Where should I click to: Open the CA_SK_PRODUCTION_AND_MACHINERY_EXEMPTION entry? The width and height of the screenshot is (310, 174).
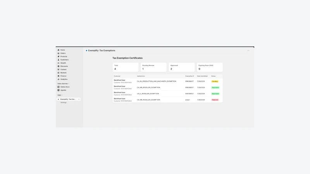tap(157, 81)
